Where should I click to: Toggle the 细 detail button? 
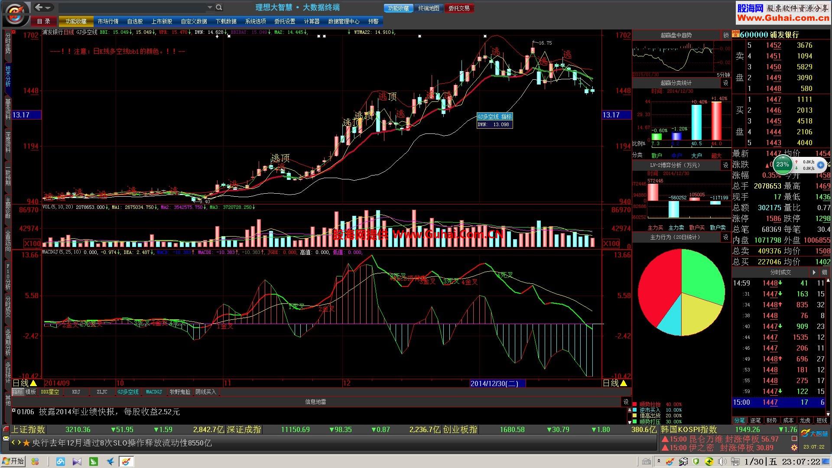tap(824, 272)
